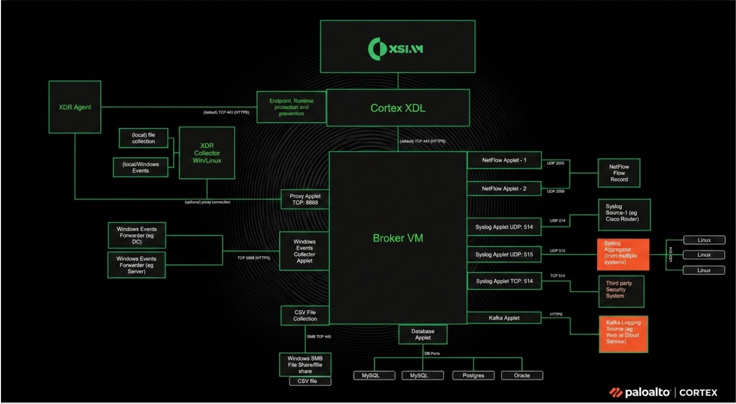Select the CORTEX wordmark
Screen dimensions: 736x404
(x=698, y=393)
